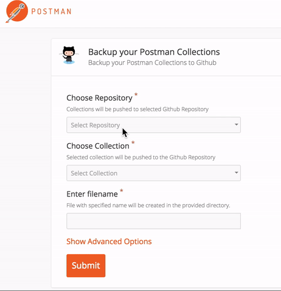Open the Select Collection dropdown
This screenshot has width=281, height=291.
[153, 173]
